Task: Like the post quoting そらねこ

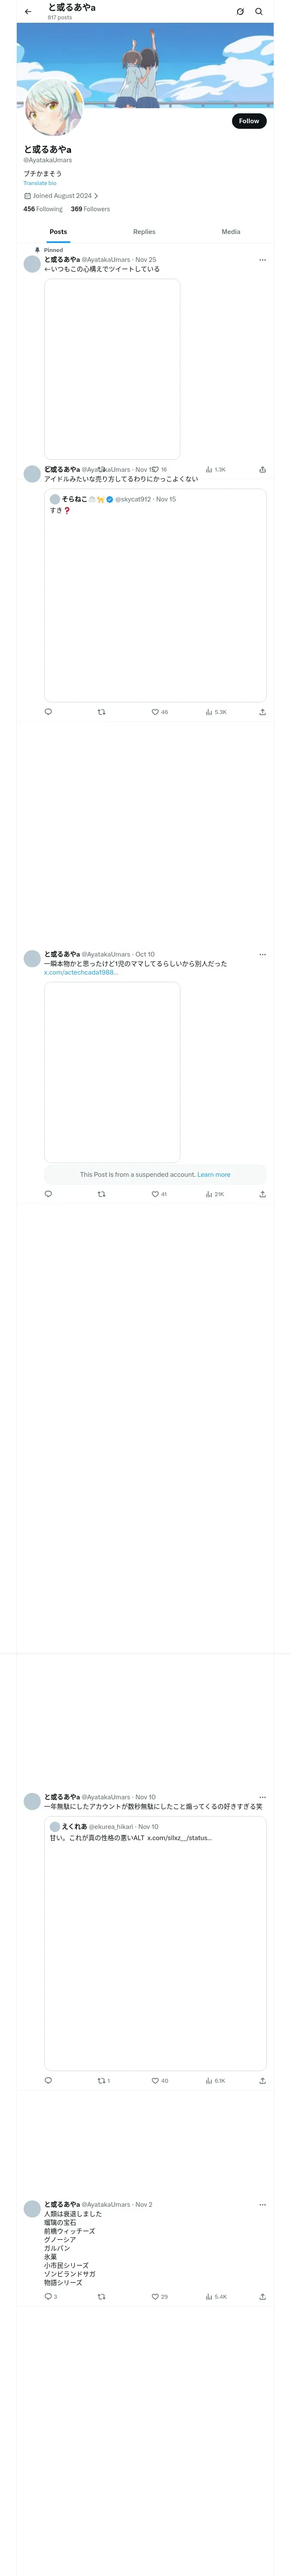Action: pos(155,712)
